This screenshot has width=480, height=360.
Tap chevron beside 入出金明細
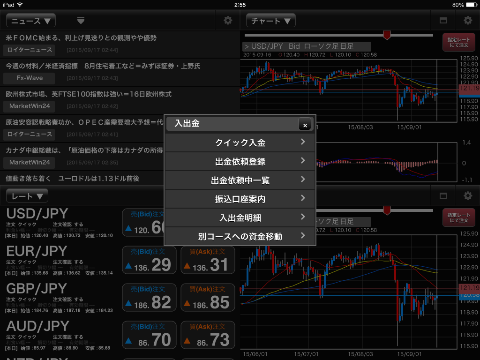point(303,217)
